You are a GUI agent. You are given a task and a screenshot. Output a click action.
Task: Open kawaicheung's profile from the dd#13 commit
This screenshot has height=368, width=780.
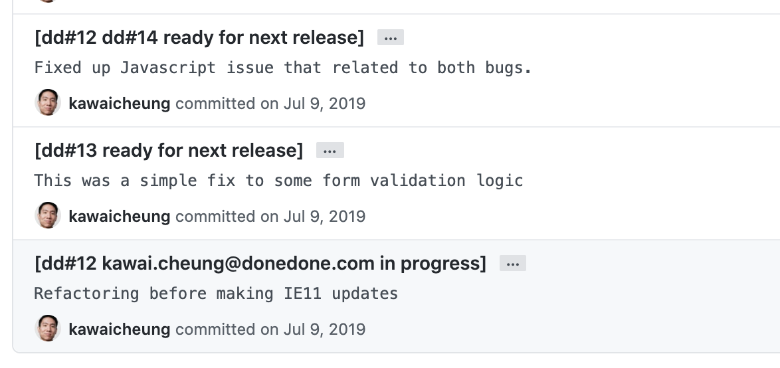(120, 217)
